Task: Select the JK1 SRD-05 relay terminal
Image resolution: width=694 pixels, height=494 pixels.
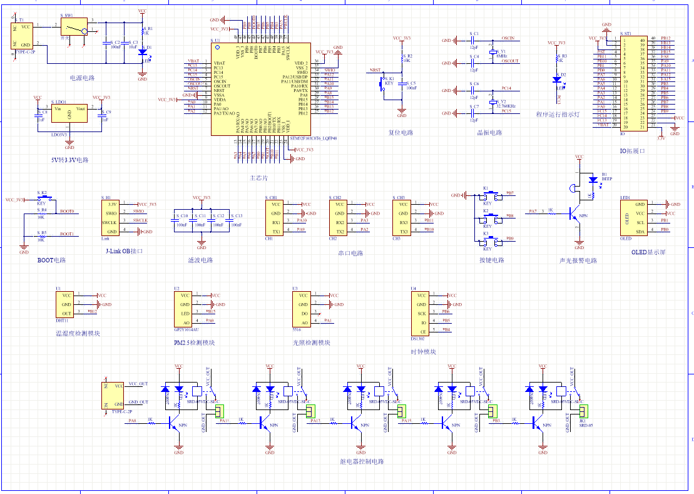Action: 584,411
